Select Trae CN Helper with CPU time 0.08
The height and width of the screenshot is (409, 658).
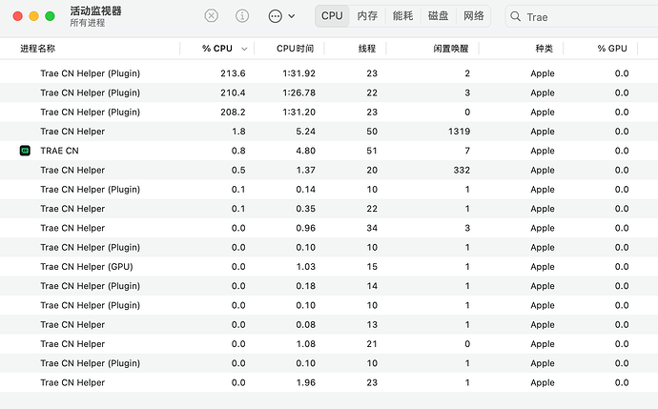point(329,324)
